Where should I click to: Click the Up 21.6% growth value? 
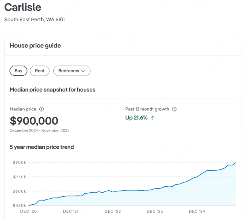click(136, 118)
